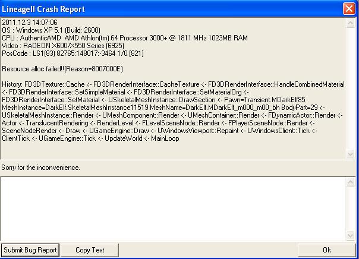The height and width of the screenshot is (259, 359).
Task: Click 'UWindowsViewport::Repaint' in the history trace
Action: coord(199,131)
